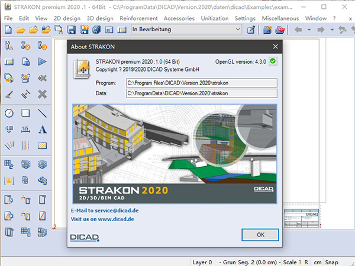
Task: Select the wrench with tree structure icon
Action: pos(9,46)
